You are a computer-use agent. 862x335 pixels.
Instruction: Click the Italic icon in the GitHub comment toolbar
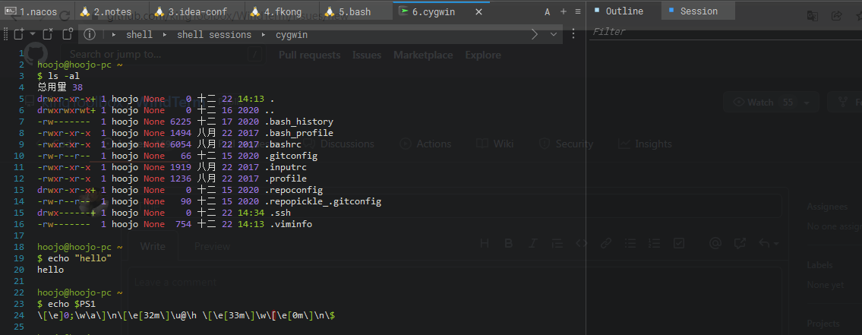coord(532,243)
